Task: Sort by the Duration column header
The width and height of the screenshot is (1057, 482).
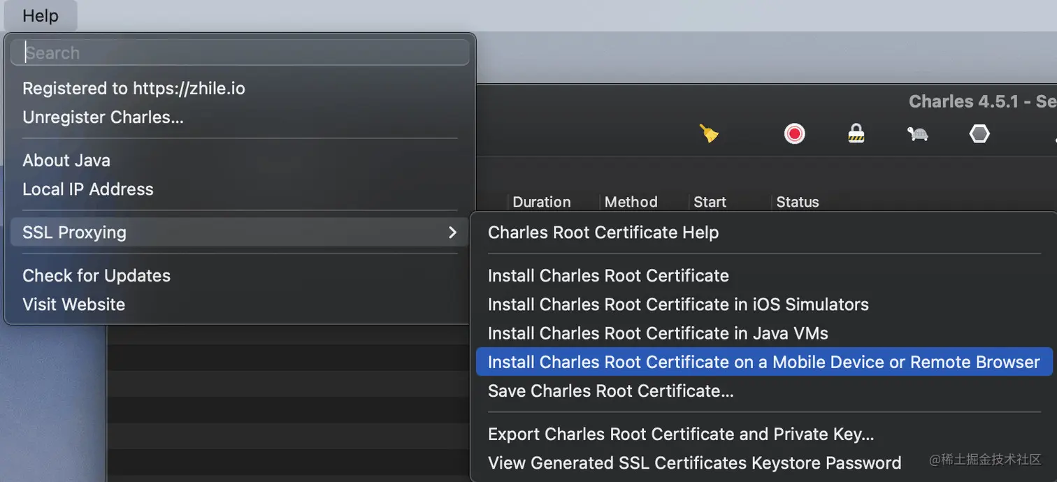Action: 542,202
